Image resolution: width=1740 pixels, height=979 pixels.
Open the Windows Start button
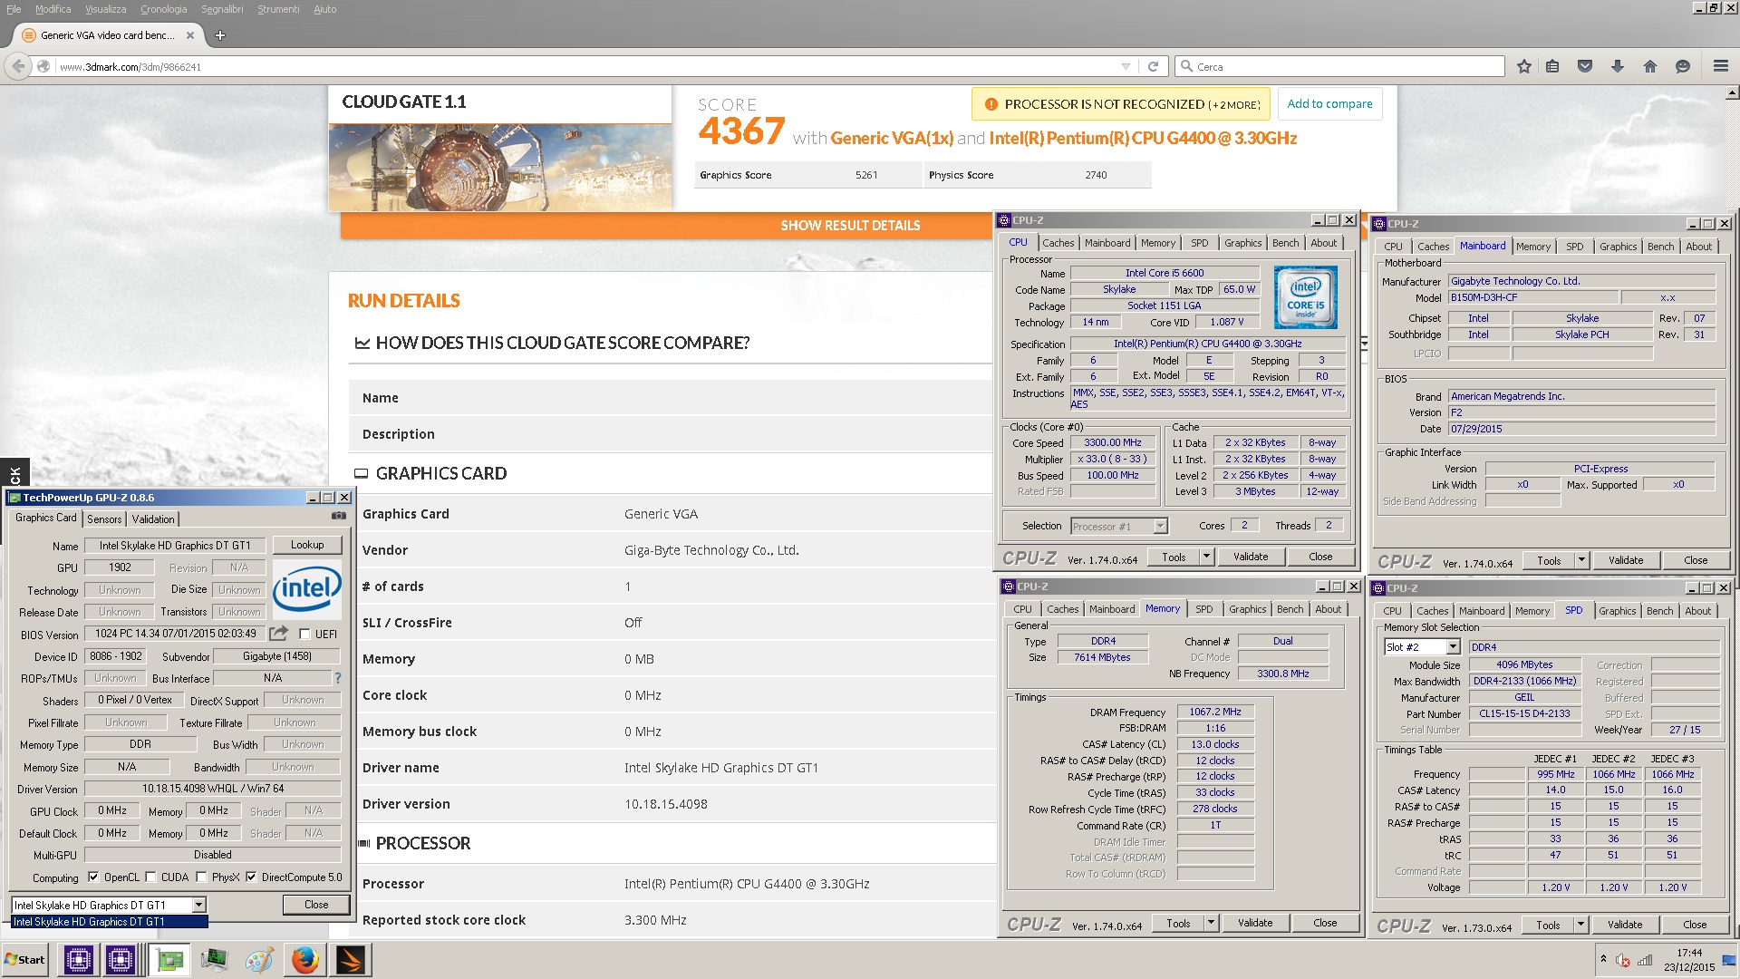[25, 959]
